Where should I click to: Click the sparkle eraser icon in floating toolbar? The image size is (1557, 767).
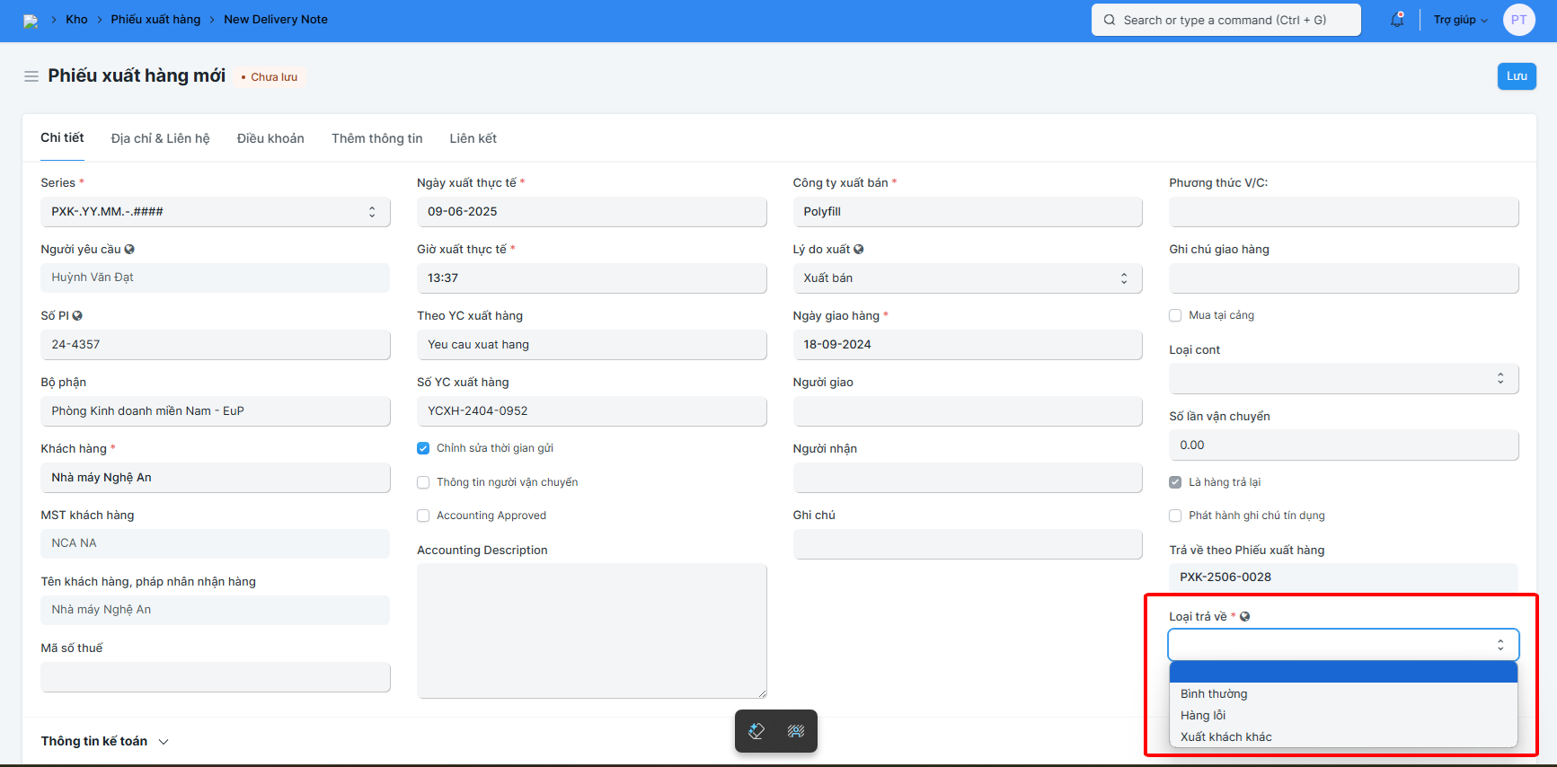click(756, 731)
